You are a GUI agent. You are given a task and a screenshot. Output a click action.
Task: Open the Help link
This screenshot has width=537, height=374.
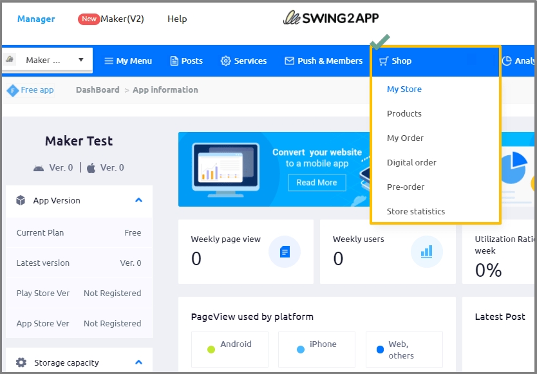[x=177, y=19]
